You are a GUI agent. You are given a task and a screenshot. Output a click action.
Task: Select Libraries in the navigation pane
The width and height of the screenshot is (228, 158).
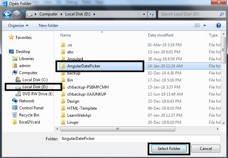coord(27,59)
